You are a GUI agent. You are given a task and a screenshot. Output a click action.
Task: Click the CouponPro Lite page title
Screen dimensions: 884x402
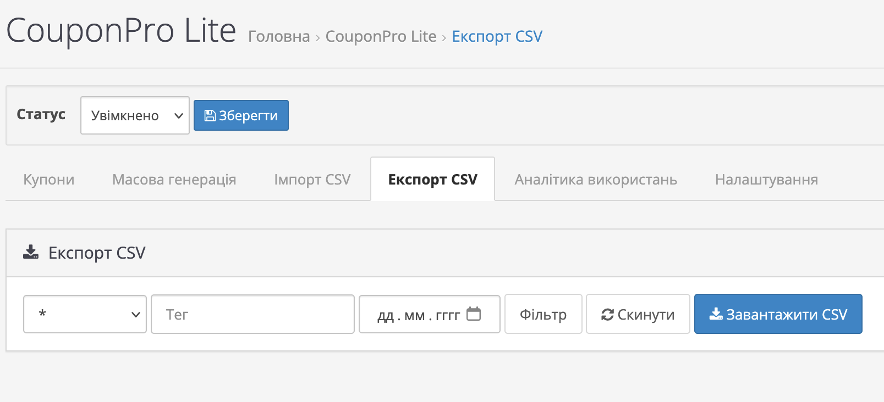(121, 30)
